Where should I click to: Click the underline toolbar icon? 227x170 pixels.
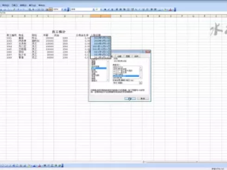pyautogui.click(x=112, y=10)
